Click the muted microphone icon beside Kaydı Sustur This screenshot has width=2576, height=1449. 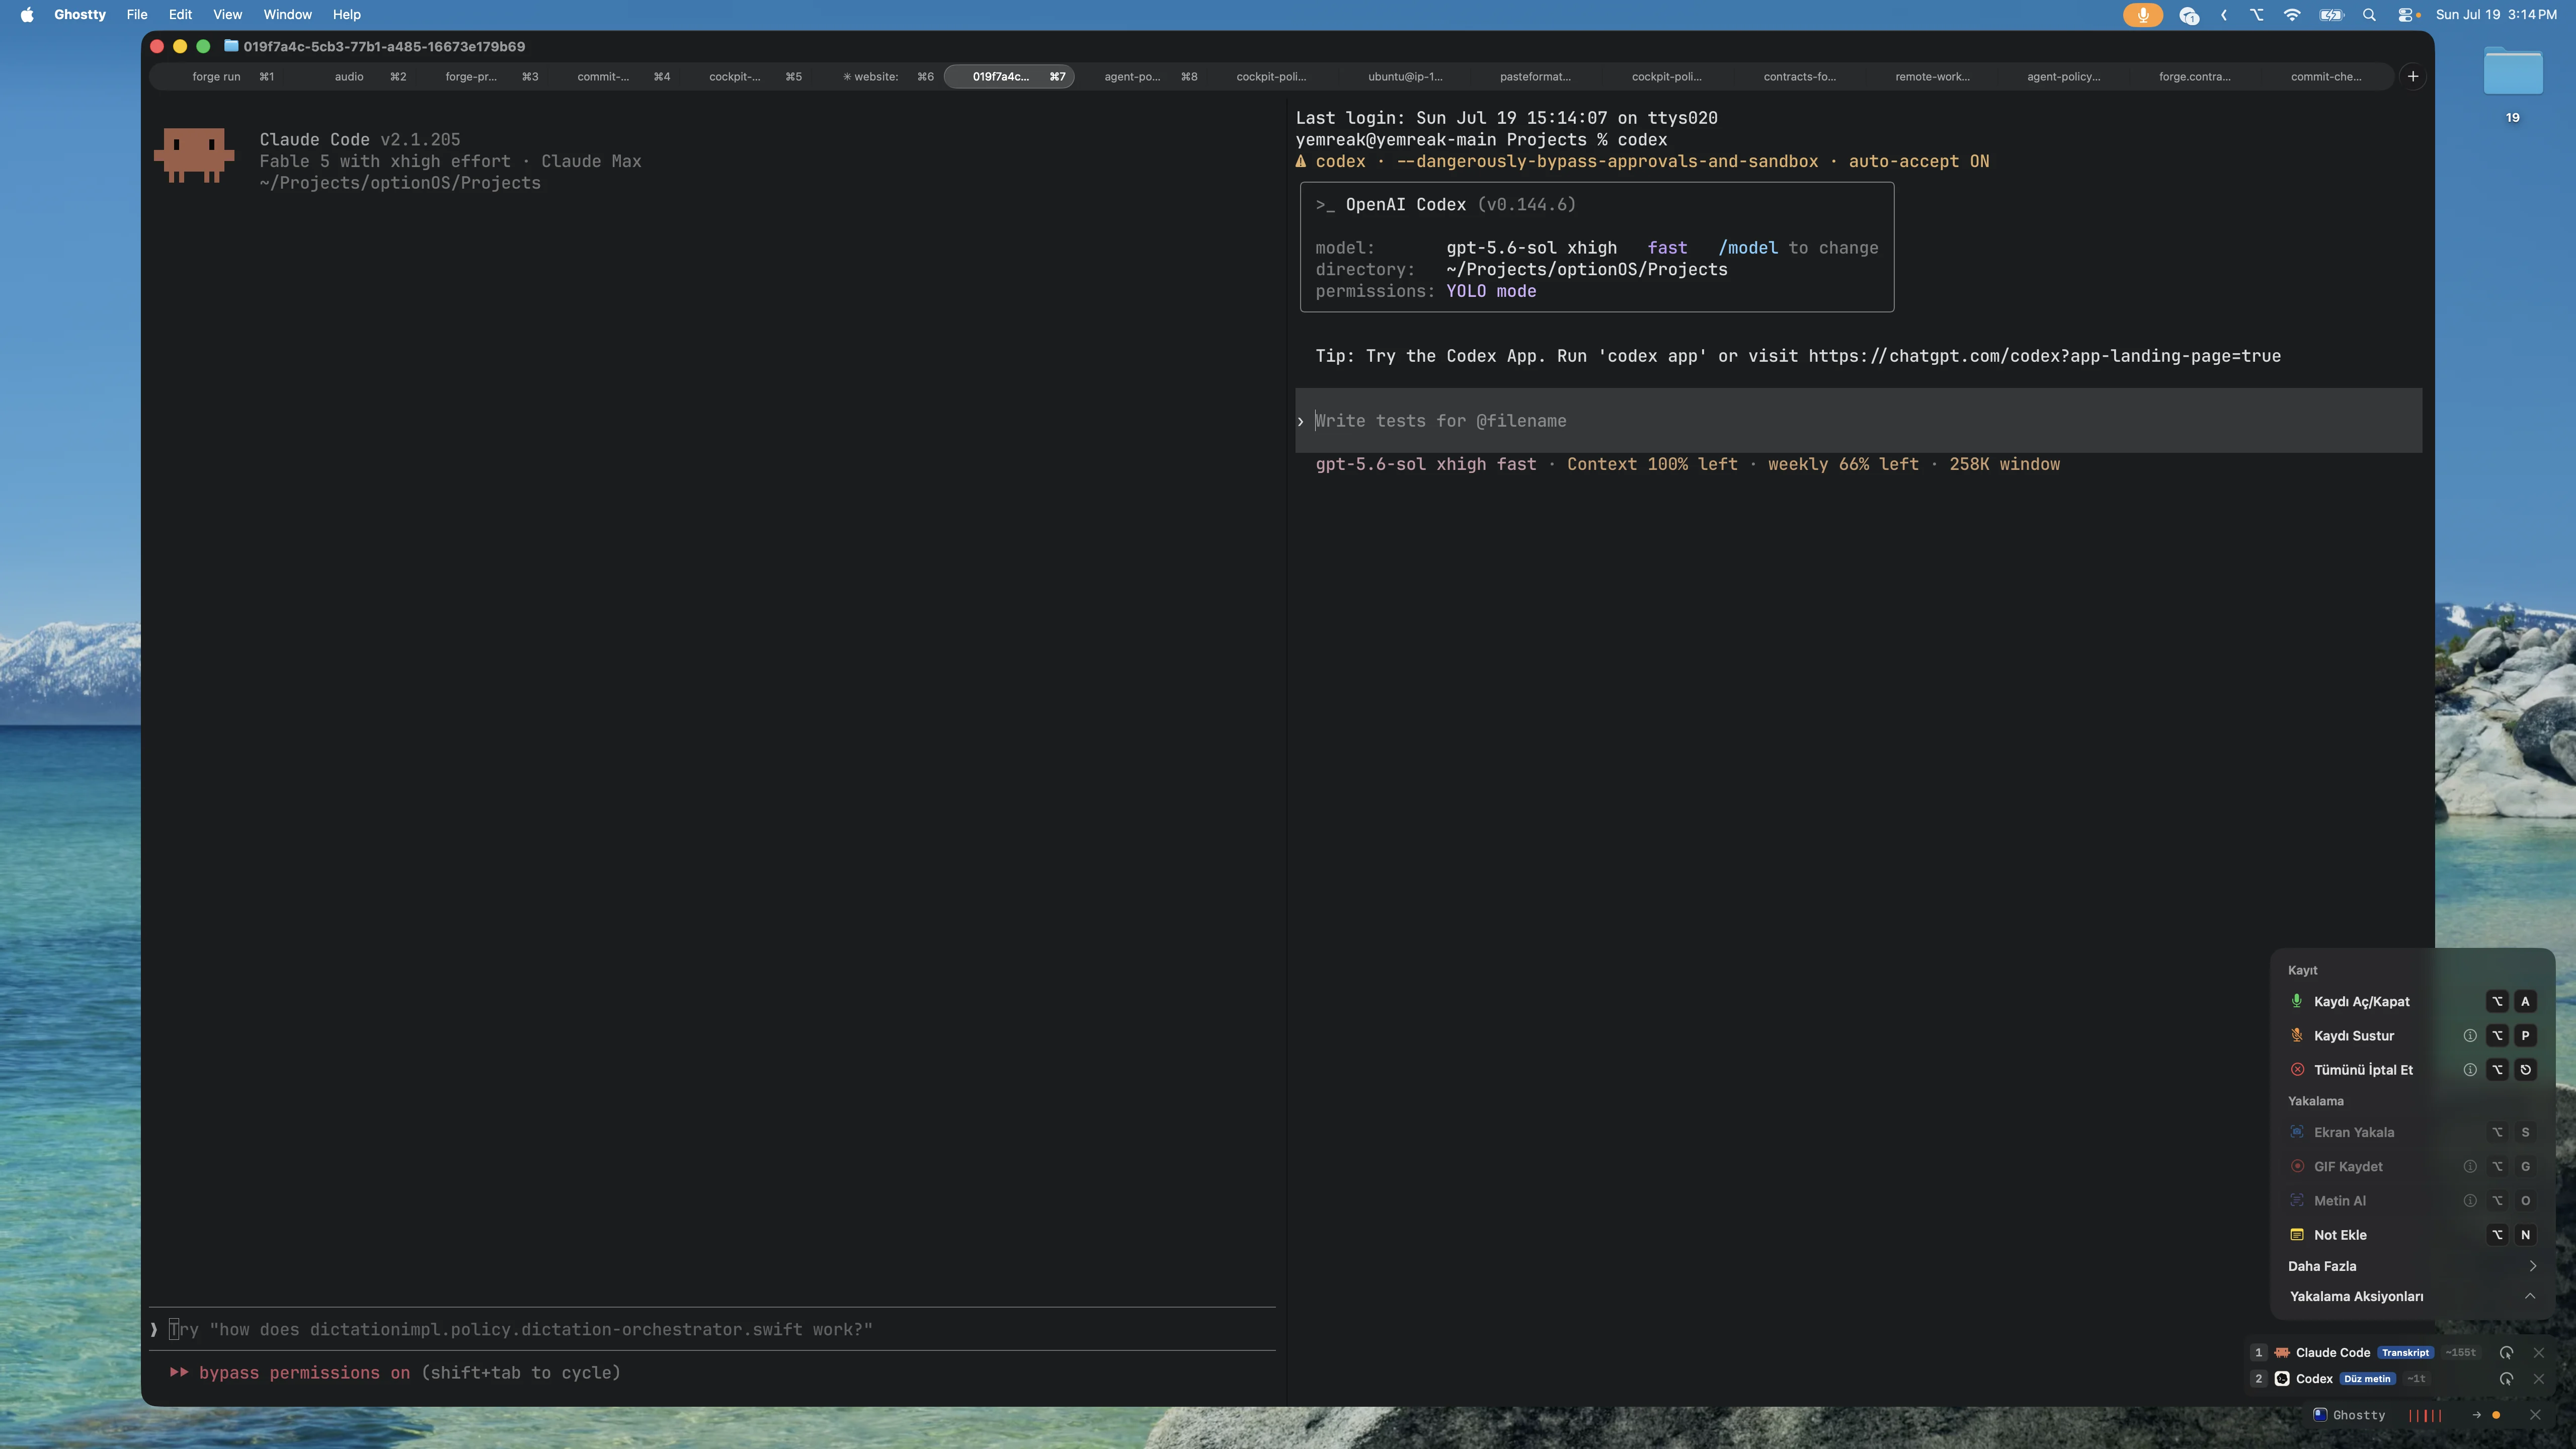click(x=2297, y=1035)
